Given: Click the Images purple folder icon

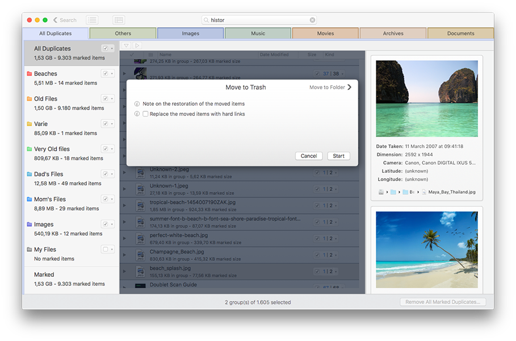Looking at the screenshot, I should (x=30, y=224).
